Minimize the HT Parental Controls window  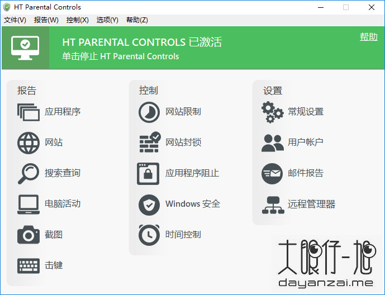click(321, 7)
